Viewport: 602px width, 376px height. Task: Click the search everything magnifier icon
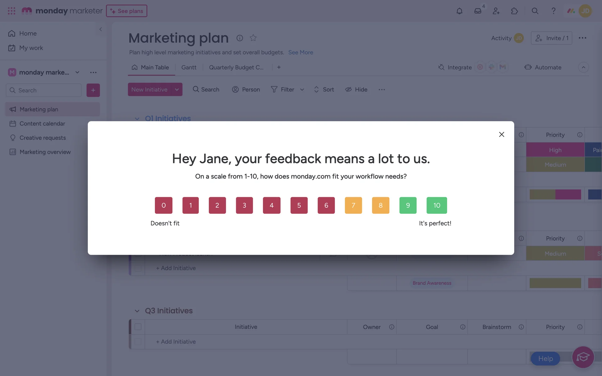click(535, 11)
